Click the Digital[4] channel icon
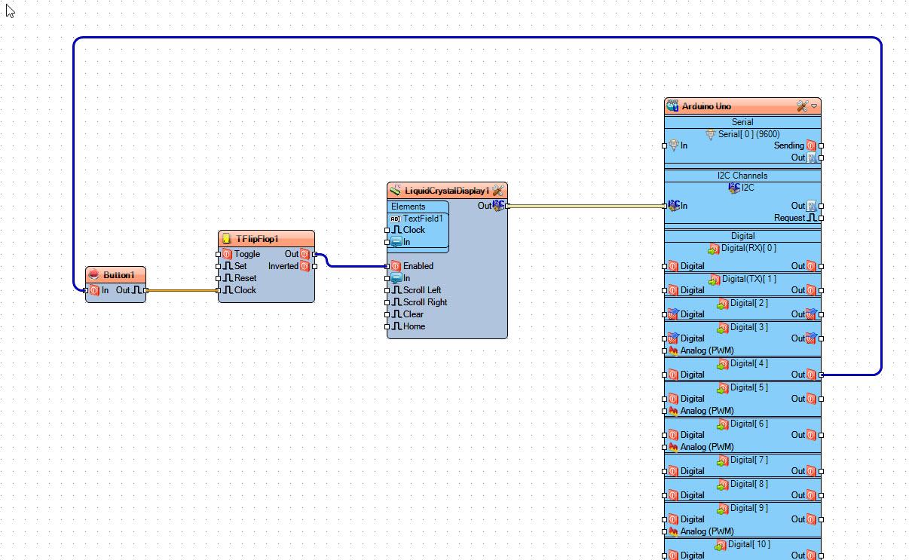The height and width of the screenshot is (560, 909). tap(724, 364)
